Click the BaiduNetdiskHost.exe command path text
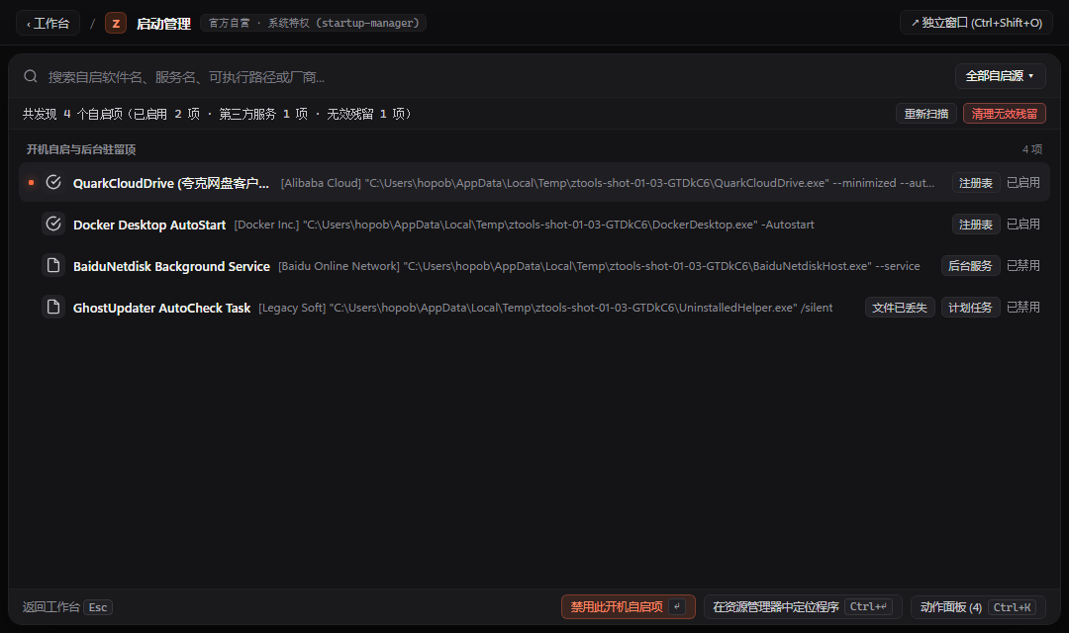 (599, 266)
